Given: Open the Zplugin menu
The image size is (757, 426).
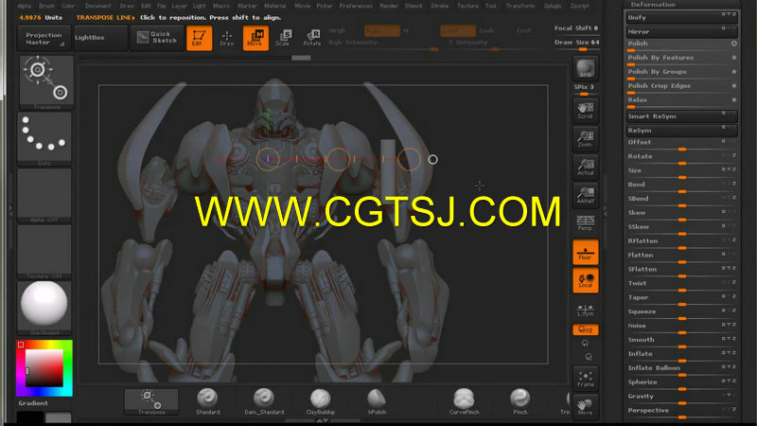Looking at the screenshot, I should click(x=553, y=6).
